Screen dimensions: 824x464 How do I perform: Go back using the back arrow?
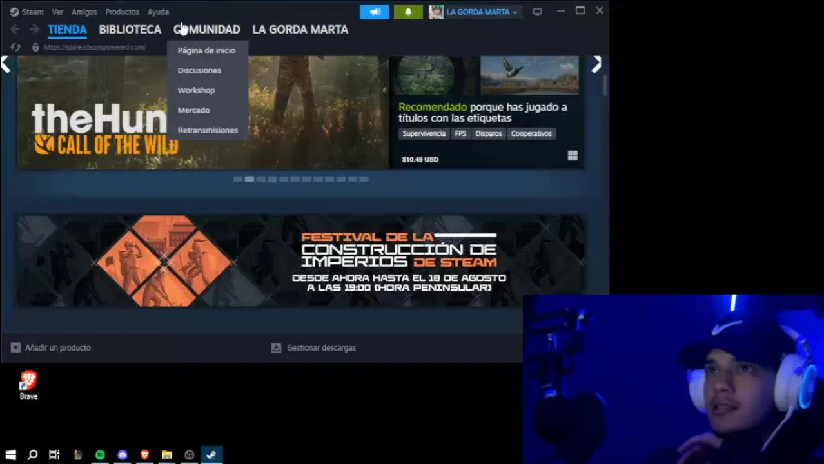click(15, 29)
